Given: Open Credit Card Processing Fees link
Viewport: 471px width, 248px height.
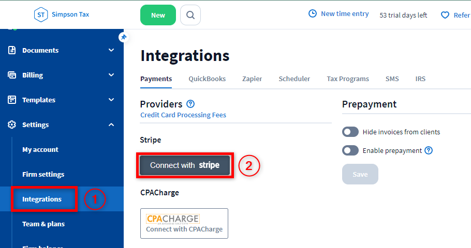Looking at the screenshot, I should (x=183, y=115).
